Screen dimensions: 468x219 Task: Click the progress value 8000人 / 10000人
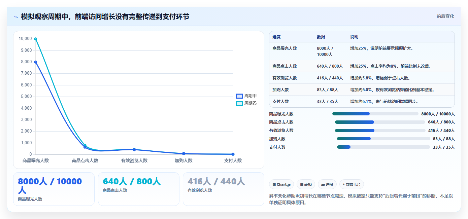438,114
